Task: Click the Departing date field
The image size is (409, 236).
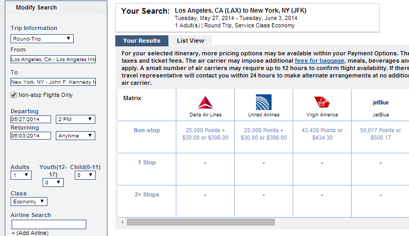Action: pos(31,120)
